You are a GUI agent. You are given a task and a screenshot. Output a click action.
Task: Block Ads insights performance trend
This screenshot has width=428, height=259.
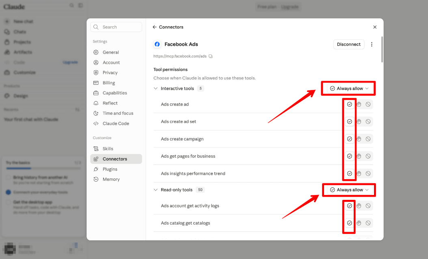click(368, 173)
